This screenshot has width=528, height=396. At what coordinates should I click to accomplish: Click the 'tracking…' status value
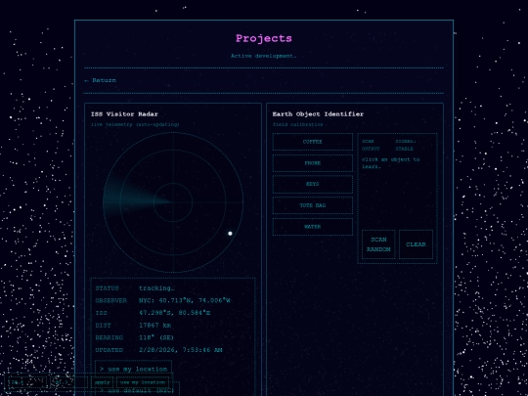pos(156,288)
